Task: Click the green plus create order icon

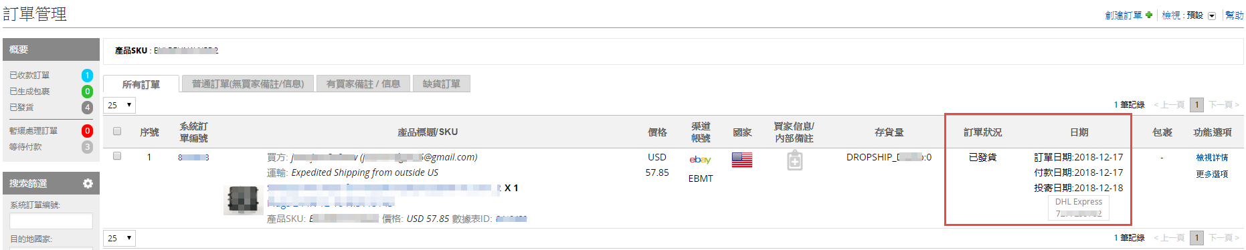Action: click(1149, 15)
